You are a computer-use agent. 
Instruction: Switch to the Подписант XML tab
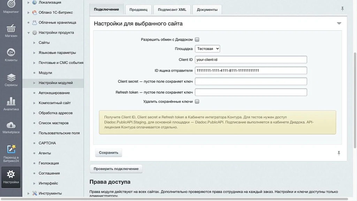pyautogui.click(x=172, y=9)
